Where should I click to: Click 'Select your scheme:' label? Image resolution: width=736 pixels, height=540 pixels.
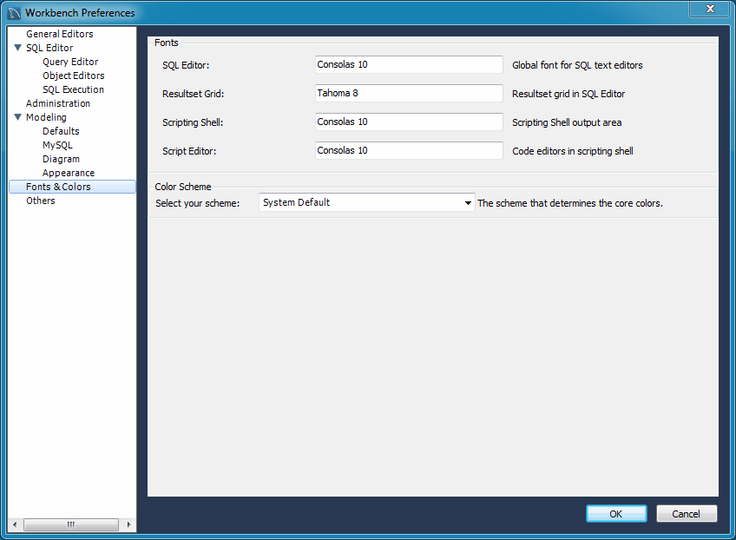point(198,203)
